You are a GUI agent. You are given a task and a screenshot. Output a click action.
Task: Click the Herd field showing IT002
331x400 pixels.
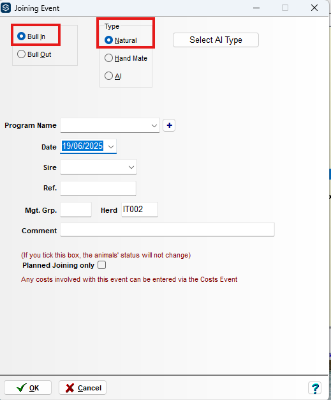140,210
